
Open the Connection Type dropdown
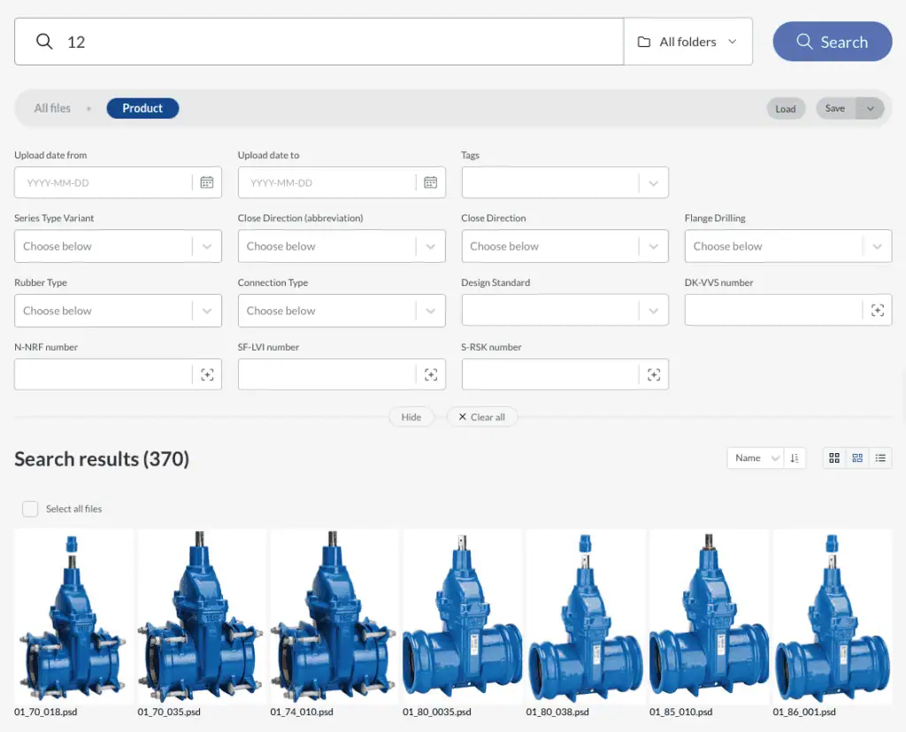click(x=342, y=311)
